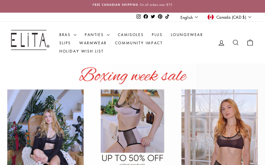Open the search magnifier icon
The image size is (265, 165).
click(235, 43)
